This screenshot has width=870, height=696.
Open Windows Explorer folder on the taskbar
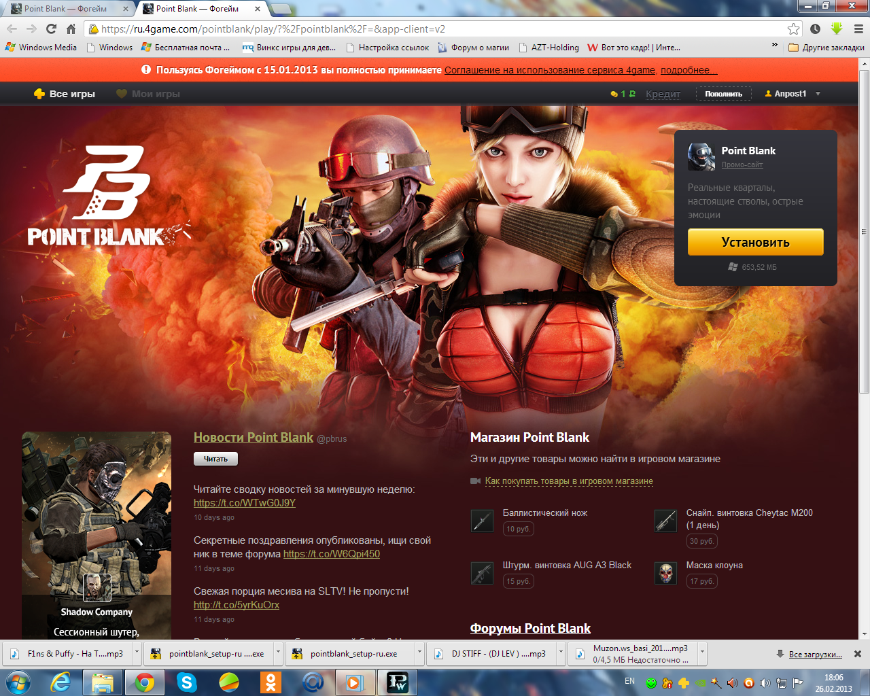point(103,682)
